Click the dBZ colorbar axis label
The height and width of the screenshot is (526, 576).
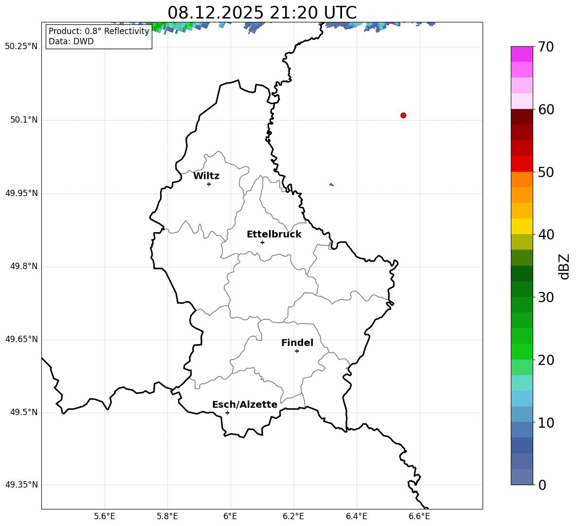click(x=565, y=267)
